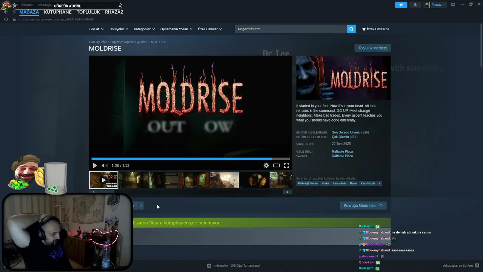
Task: Click the magnifier search button
Action: coord(351,29)
